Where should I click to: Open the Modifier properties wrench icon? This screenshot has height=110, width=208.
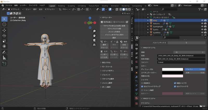137,77
